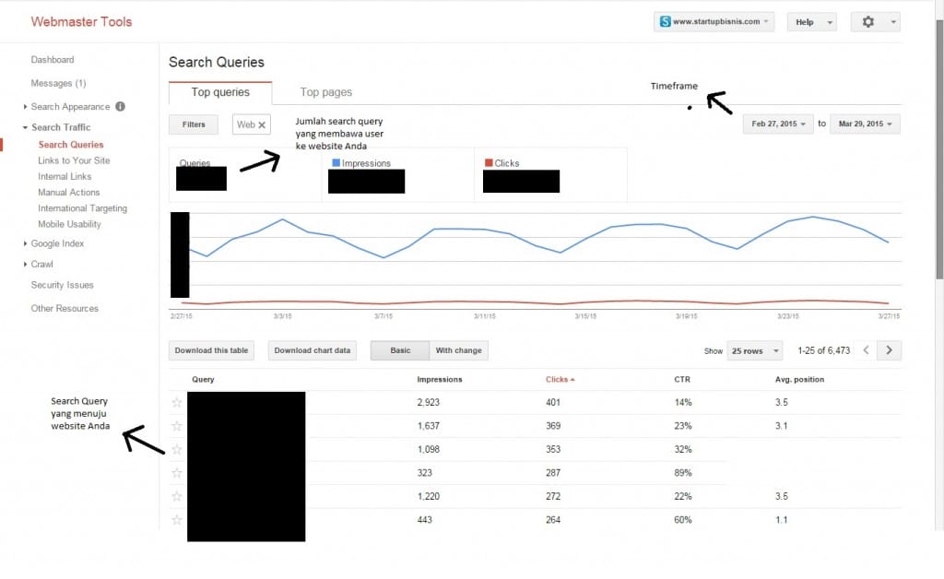Go to next page of results
Screen dimensions: 944x579
point(890,350)
